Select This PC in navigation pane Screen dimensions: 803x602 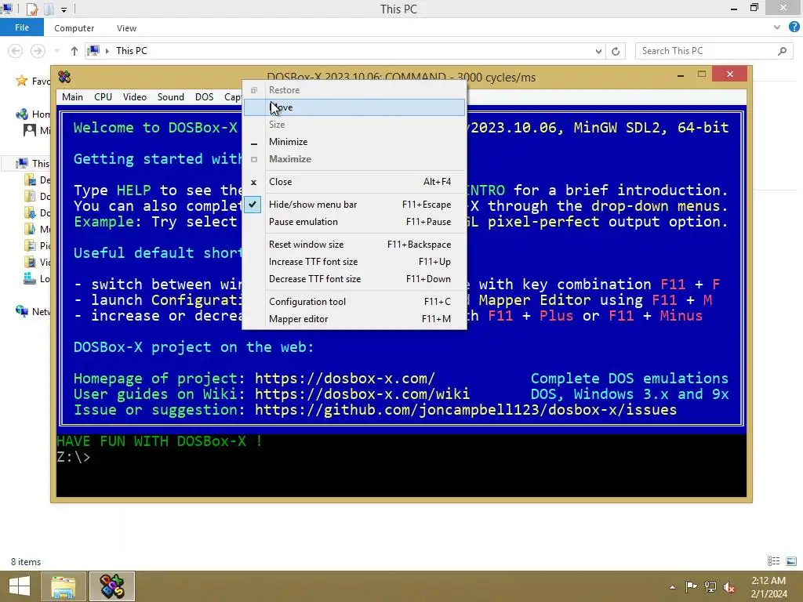pos(41,163)
